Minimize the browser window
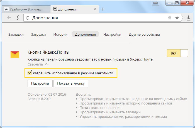The height and width of the screenshot is (128, 195). tap(169, 3)
